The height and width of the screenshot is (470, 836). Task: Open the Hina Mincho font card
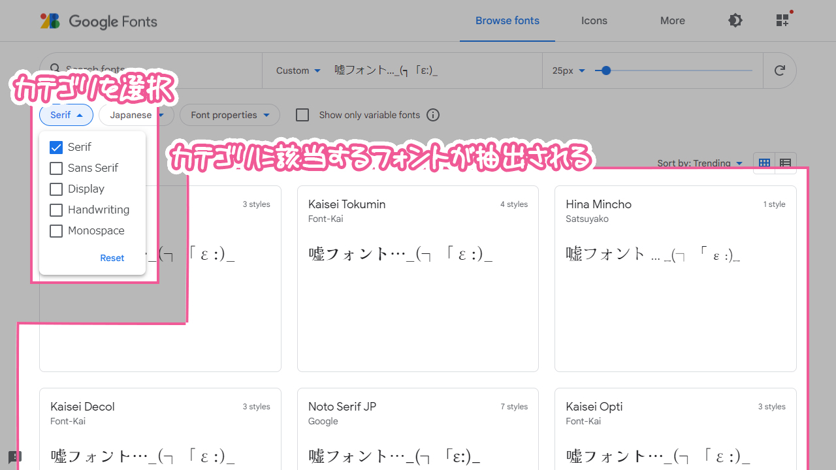[x=675, y=279]
